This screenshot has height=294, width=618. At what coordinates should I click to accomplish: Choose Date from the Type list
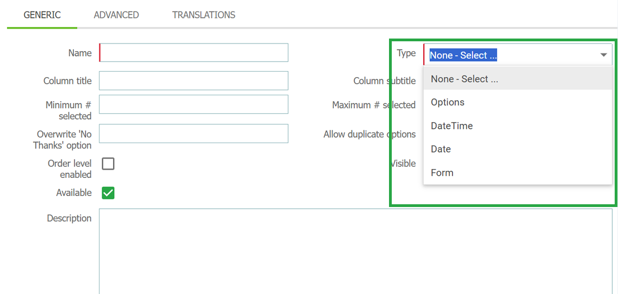(518, 149)
